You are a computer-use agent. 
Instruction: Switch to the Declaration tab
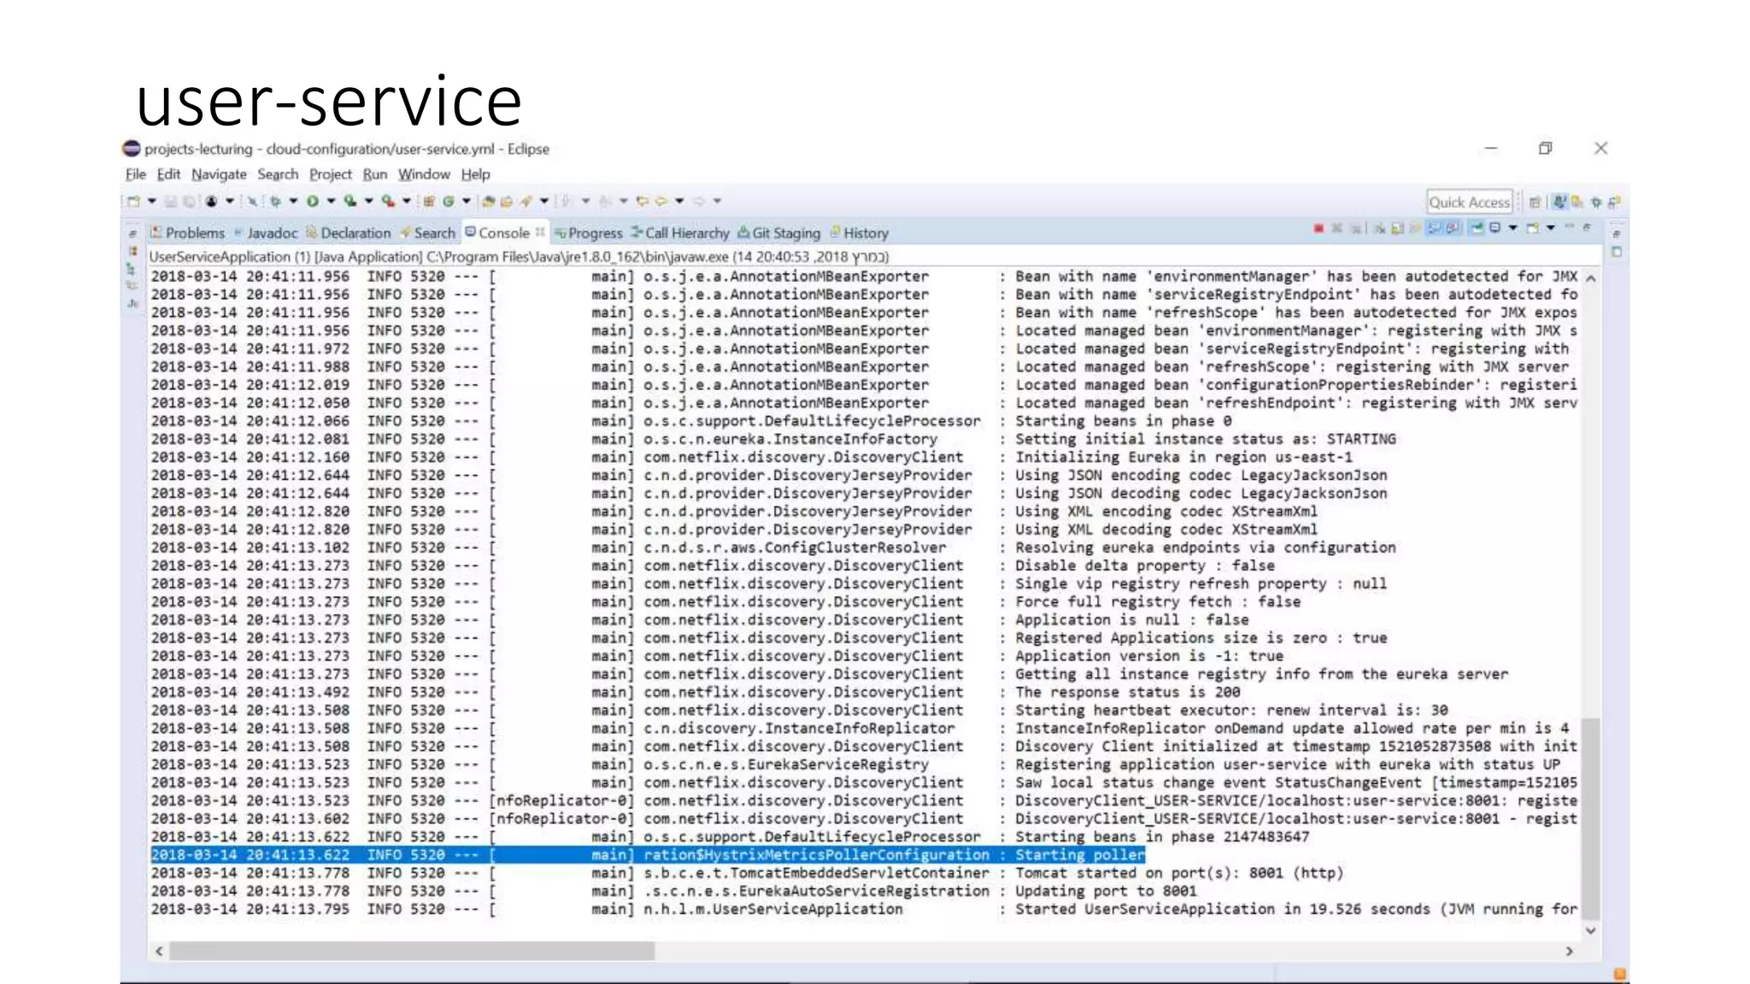click(348, 233)
